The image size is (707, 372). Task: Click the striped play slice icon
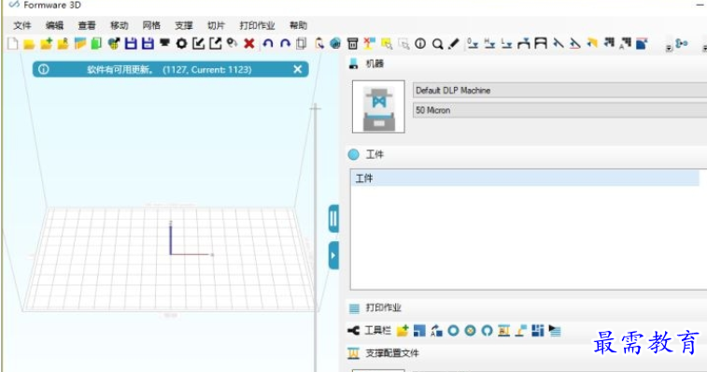pos(555,331)
